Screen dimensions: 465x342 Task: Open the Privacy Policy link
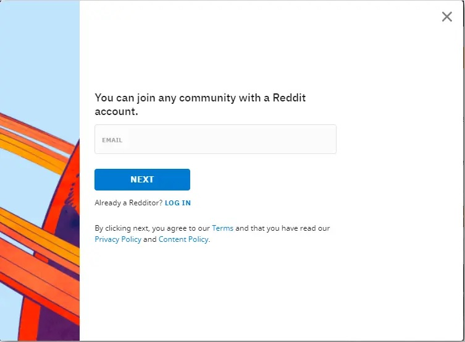(118, 239)
